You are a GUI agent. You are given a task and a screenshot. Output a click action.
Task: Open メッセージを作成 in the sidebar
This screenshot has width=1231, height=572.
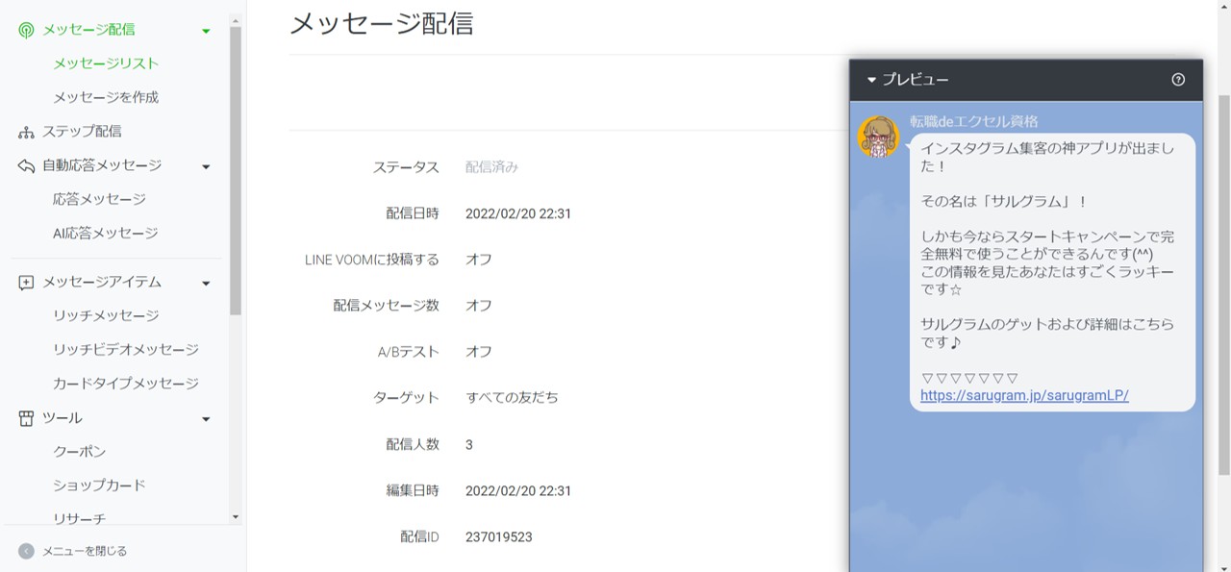click(x=106, y=97)
